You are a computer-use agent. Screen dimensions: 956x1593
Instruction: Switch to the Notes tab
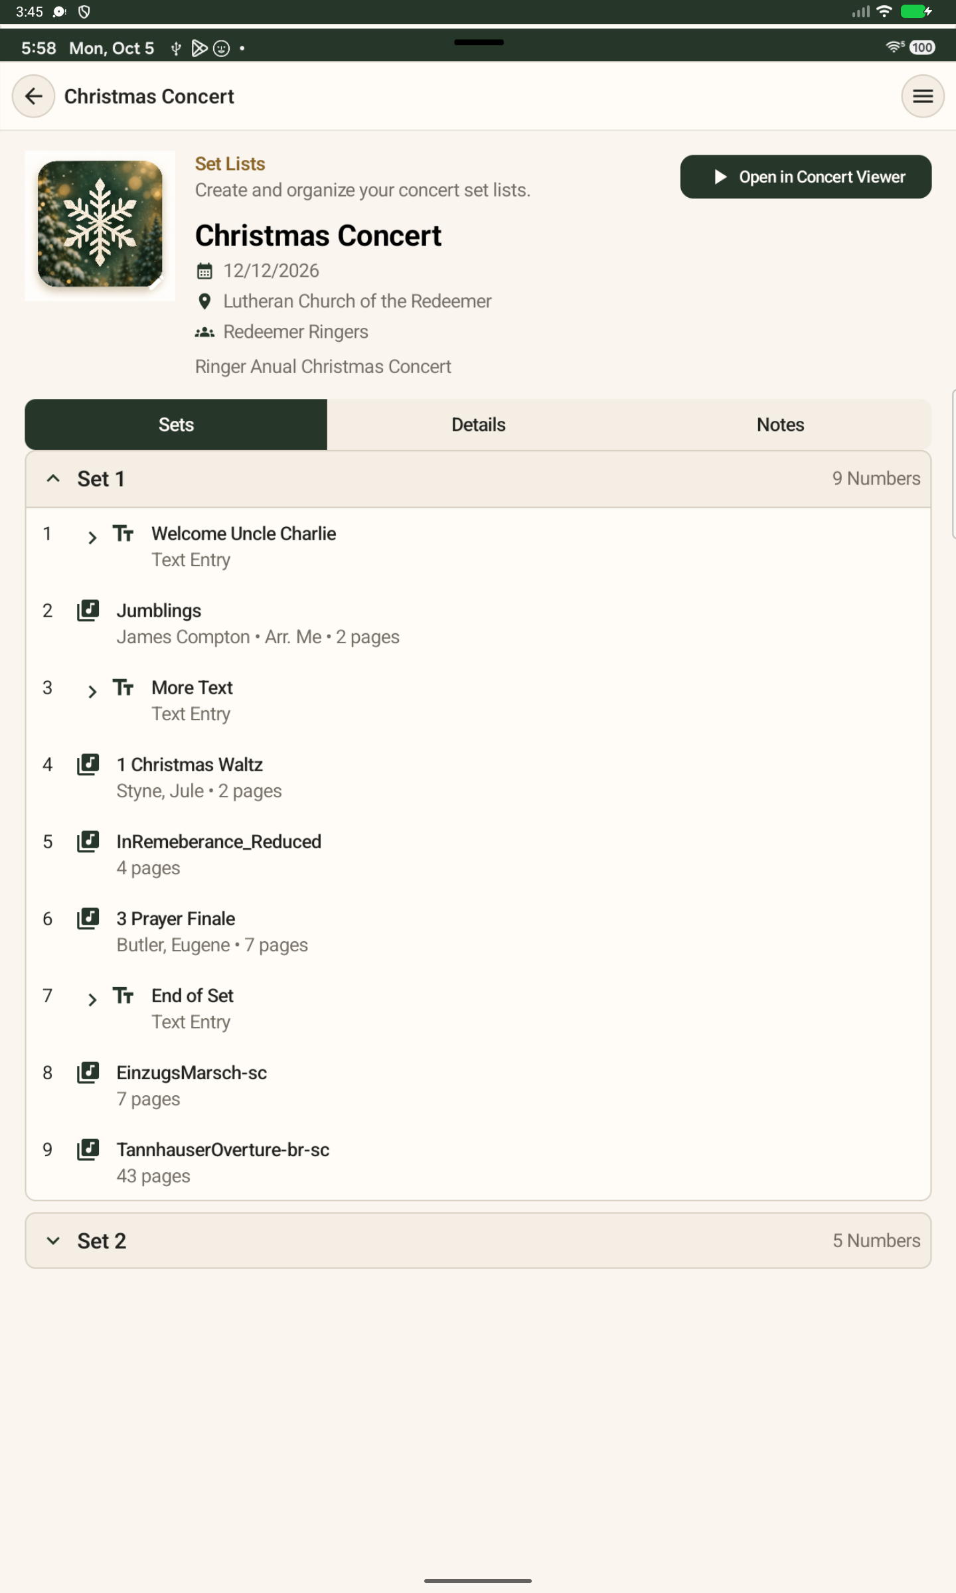tap(780, 425)
